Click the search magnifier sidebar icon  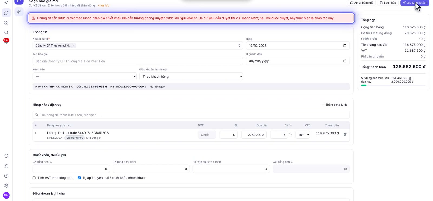point(6,33)
